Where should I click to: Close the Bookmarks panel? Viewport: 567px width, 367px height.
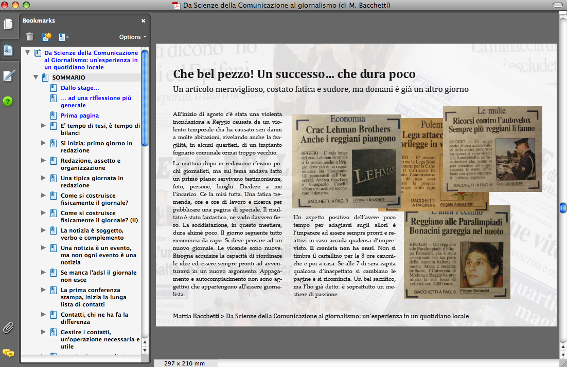pyautogui.click(x=143, y=21)
